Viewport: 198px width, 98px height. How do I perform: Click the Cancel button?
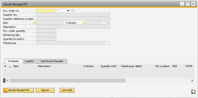point(45,90)
